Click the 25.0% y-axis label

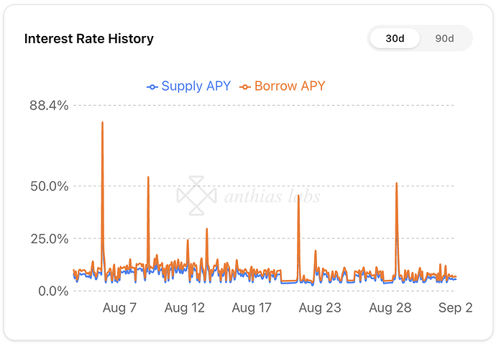49,238
